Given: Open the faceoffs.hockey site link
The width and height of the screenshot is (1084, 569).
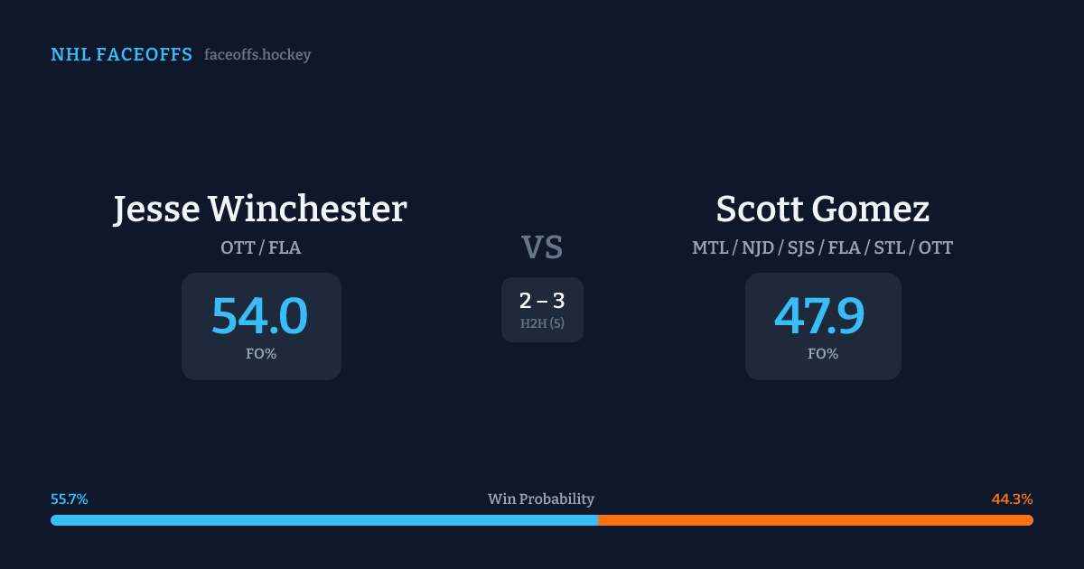Looking at the screenshot, I should (257, 55).
